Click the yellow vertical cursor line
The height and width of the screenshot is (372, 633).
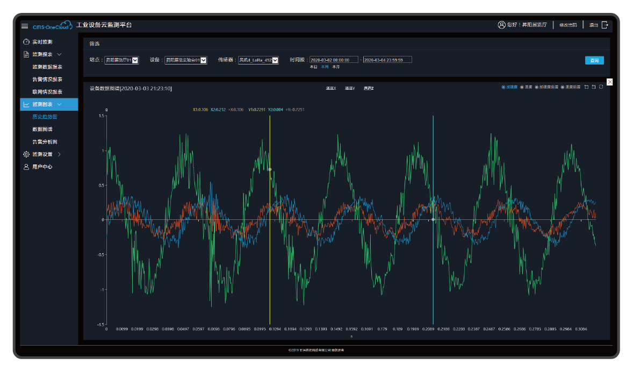click(x=270, y=220)
